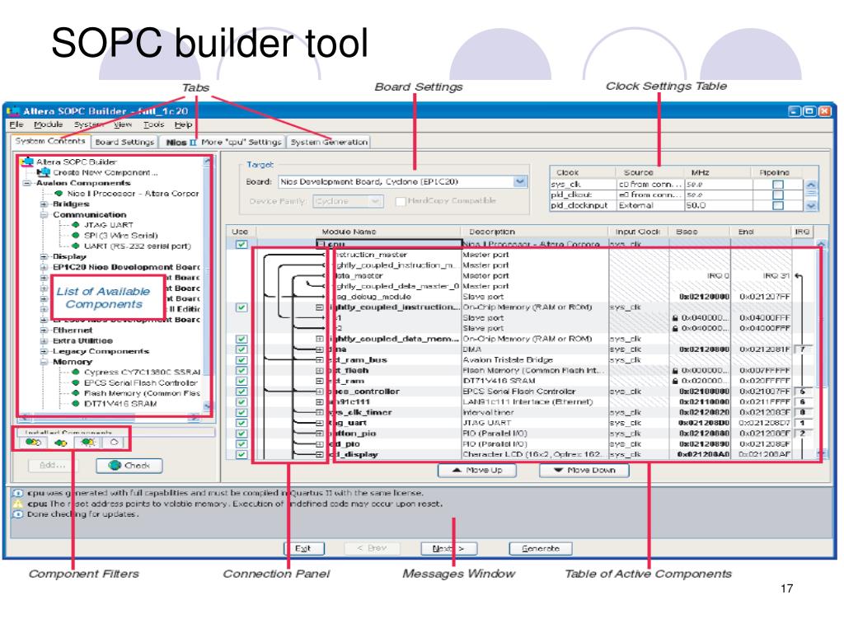Image resolution: width=844 pixels, height=633 pixels.
Task: Expand the Ethernet tree node
Action: tap(45, 330)
